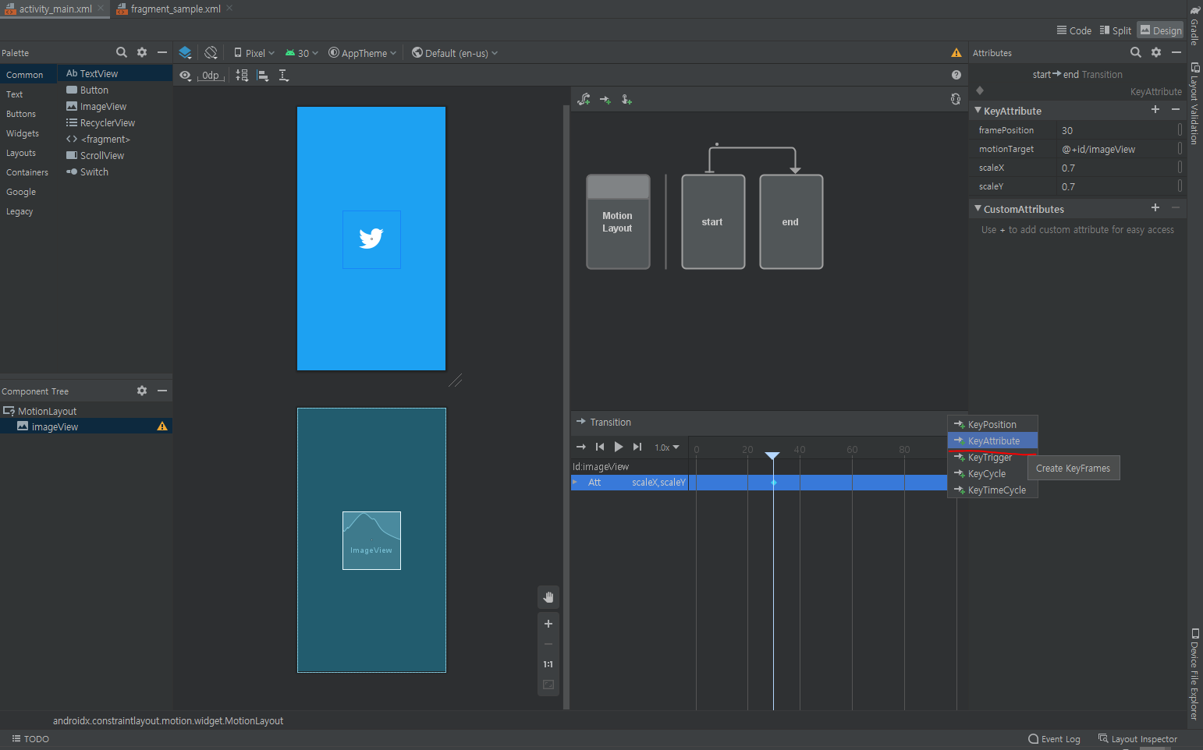Pick ImageView from the palette
This screenshot has height=750, width=1203.
pyautogui.click(x=115, y=106)
